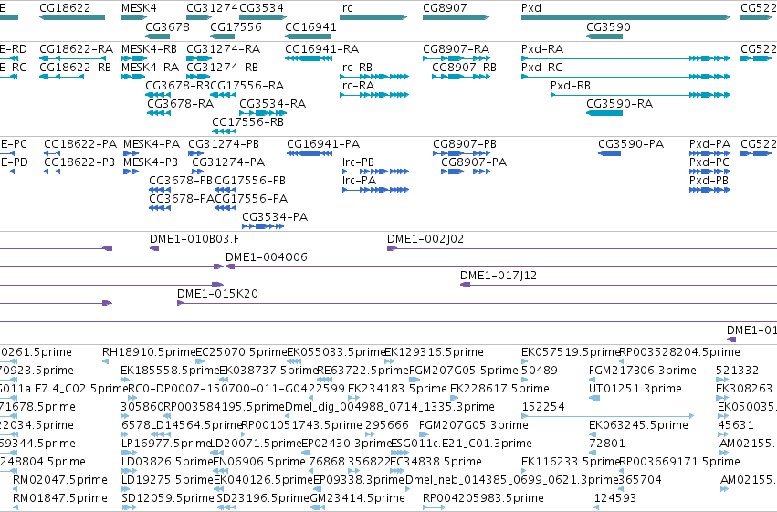The image size is (777, 512).
Task: Click the CG18622 gene label
Action: (65, 8)
